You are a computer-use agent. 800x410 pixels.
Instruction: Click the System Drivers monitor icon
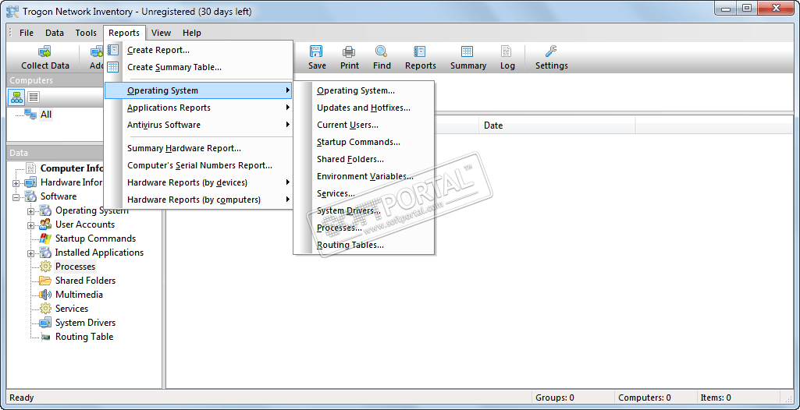tap(45, 323)
